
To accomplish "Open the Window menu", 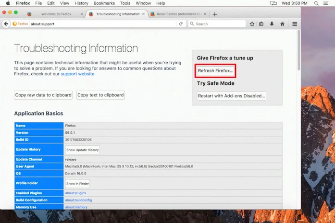I will (143, 3).
